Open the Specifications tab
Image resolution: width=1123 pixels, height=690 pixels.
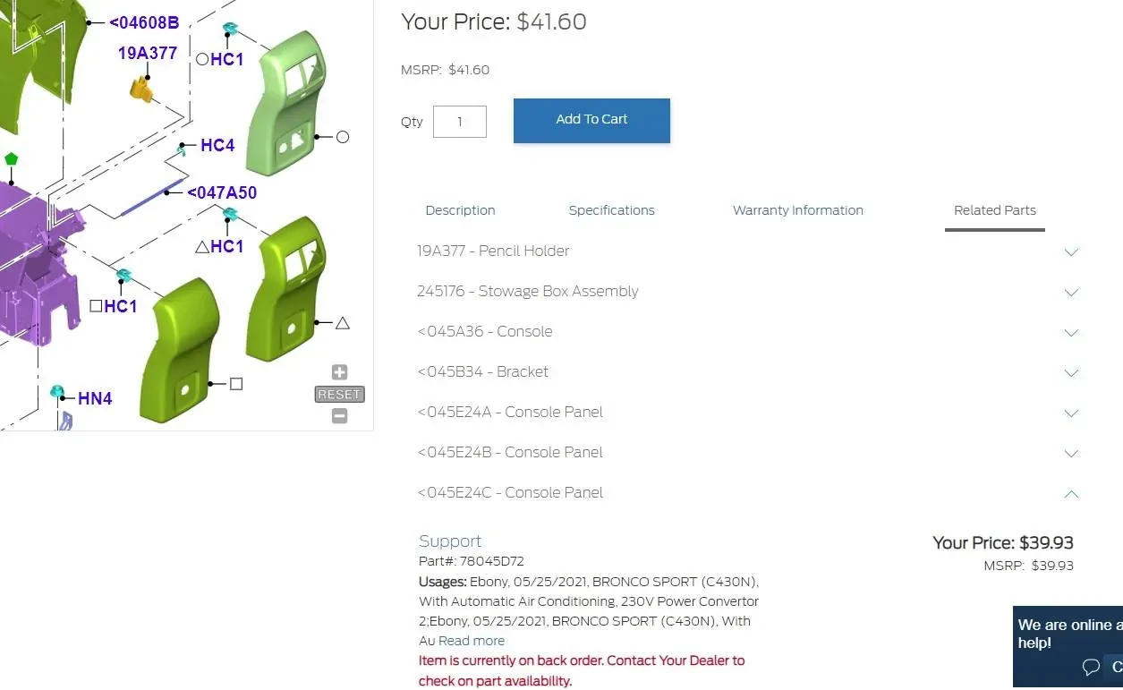click(611, 210)
